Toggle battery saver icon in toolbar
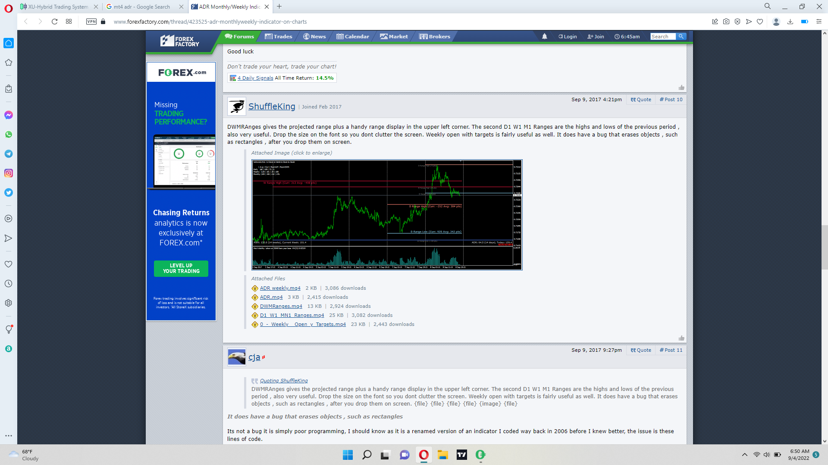Screen dimensions: 828x465 click(x=804, y=22)
